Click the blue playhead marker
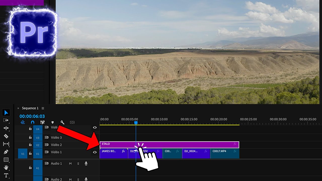322x181 pixels. [x=136, y=123]
